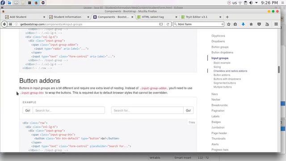286x161 pixels.
Task: Click the left 'Go!' button
Action: pyautogui.click(x=28, y=110)
